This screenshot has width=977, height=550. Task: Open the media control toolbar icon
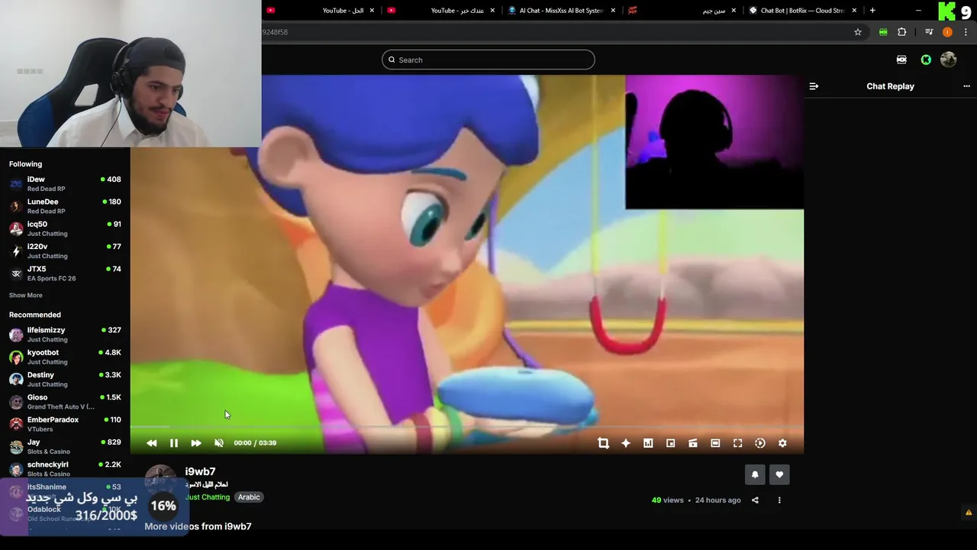click(929, 32)
